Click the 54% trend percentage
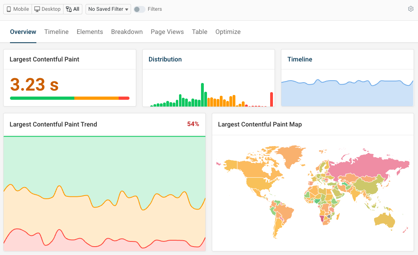The width and height of the screenshot is (418, 255). pyautogui.click(x=193, y=124)
